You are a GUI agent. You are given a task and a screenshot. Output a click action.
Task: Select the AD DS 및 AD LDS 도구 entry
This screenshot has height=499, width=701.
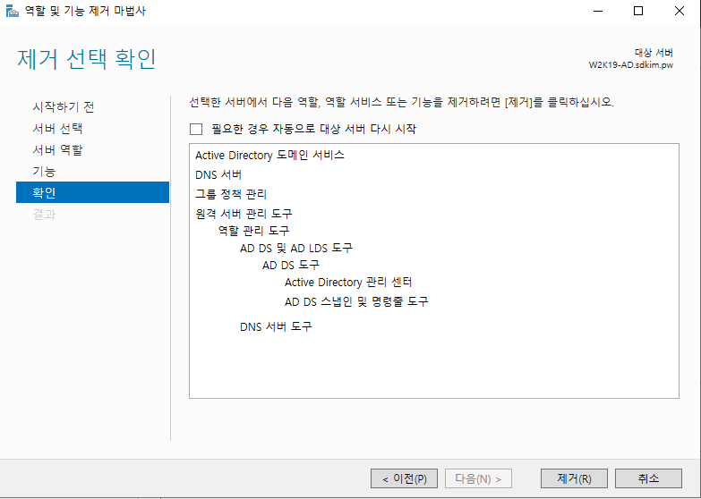pyautogui.click(x=296, y=248)
